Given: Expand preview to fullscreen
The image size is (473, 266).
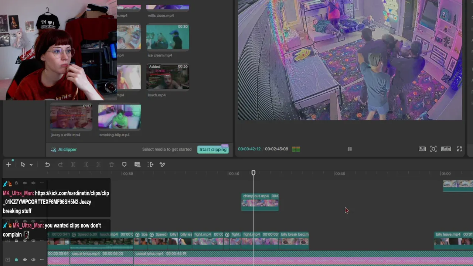Looking at the screenshot, I should [x=459, y=149].
